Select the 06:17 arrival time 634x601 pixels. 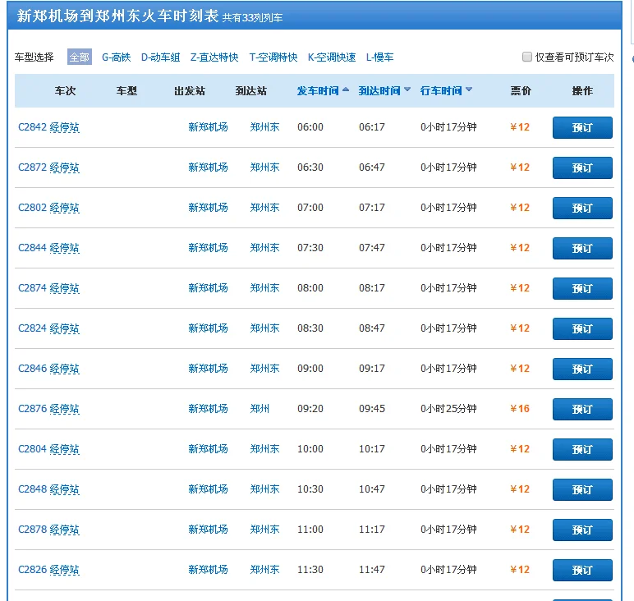pyautogui.click(x=371, y=127)
